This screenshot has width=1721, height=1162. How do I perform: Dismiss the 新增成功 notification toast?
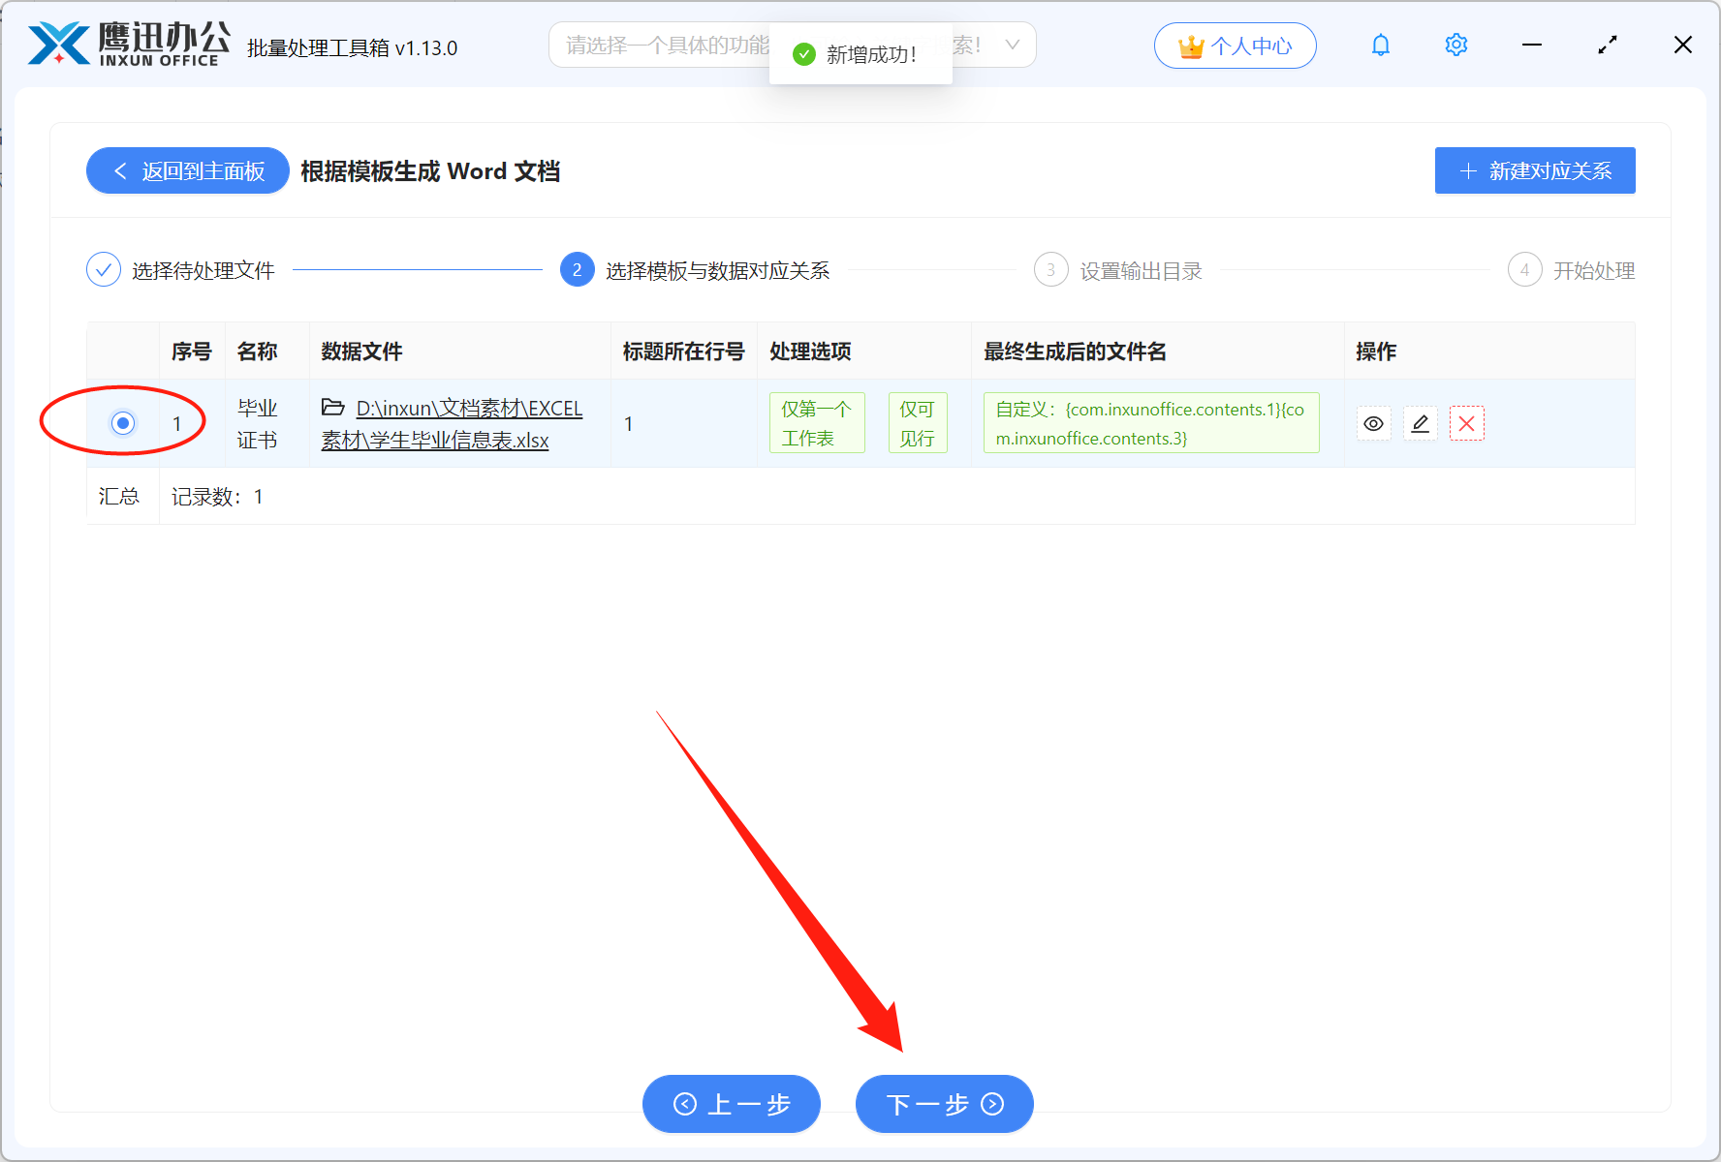tap(860, 54)
